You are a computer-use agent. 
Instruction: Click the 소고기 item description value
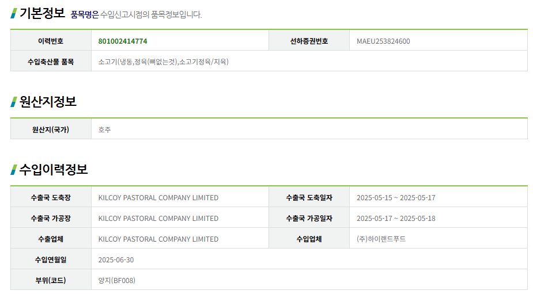click(163, 62)
